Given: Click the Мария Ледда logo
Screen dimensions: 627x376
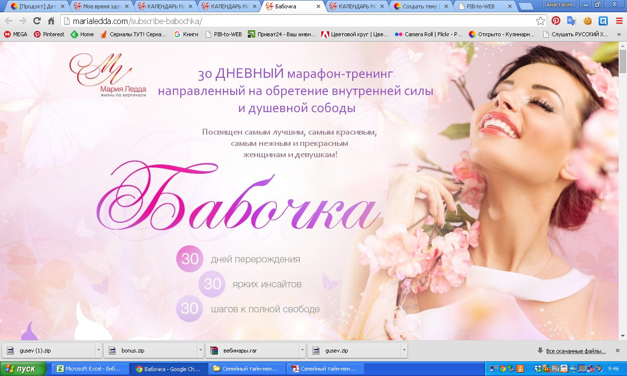Looking at the screenshot, I should 107,74.
